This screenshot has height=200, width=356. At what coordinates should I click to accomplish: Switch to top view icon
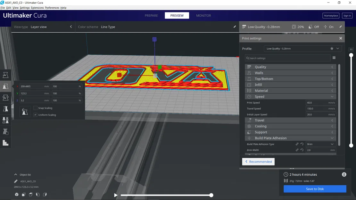coord(31,194)
